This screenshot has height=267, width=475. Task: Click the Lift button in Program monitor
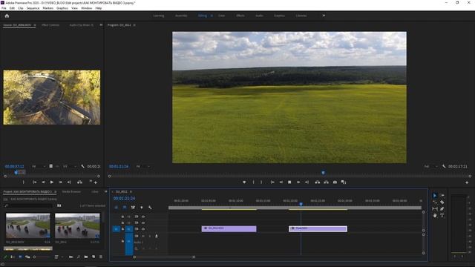(318, 182)
